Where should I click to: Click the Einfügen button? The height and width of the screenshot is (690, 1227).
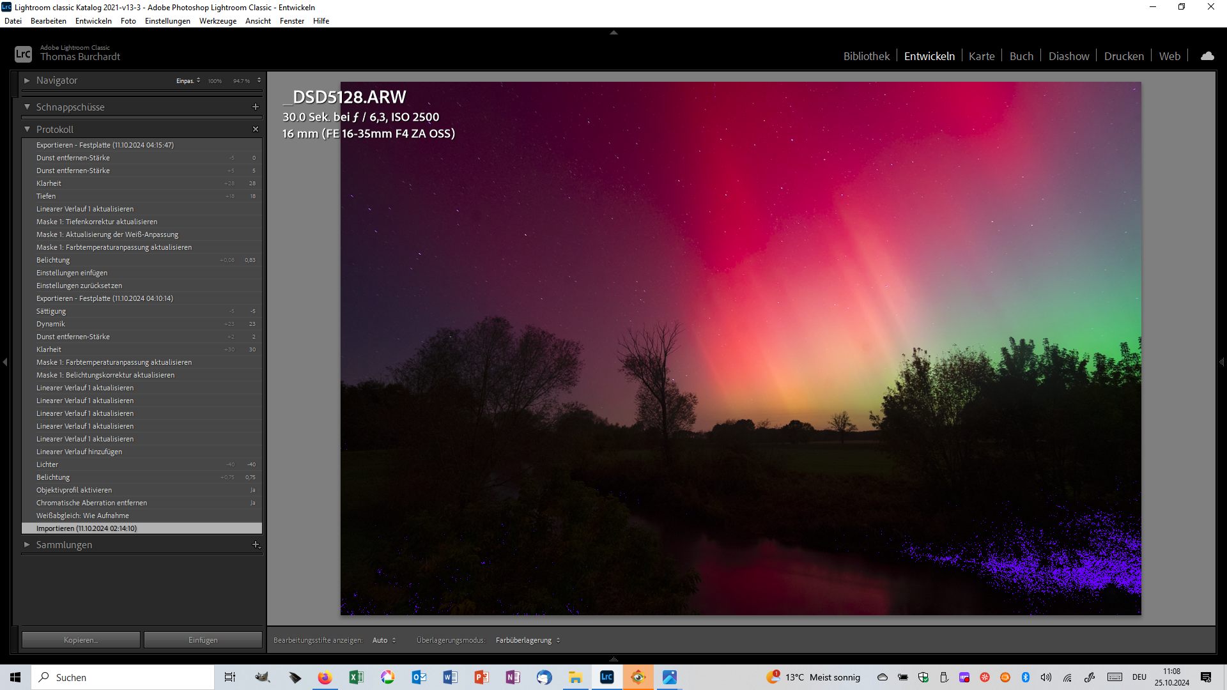(x=203, y=640)
